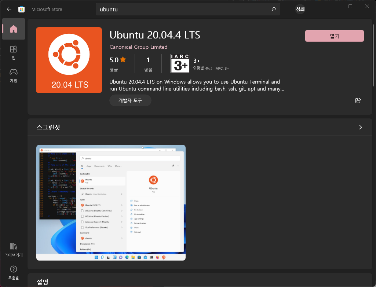Minimize the Microsoft Store window
This screenshot has height=287, width=376.
click(333, 6)
